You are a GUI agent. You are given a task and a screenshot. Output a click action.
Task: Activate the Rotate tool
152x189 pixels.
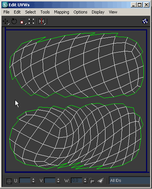click(x=14, y=21)
